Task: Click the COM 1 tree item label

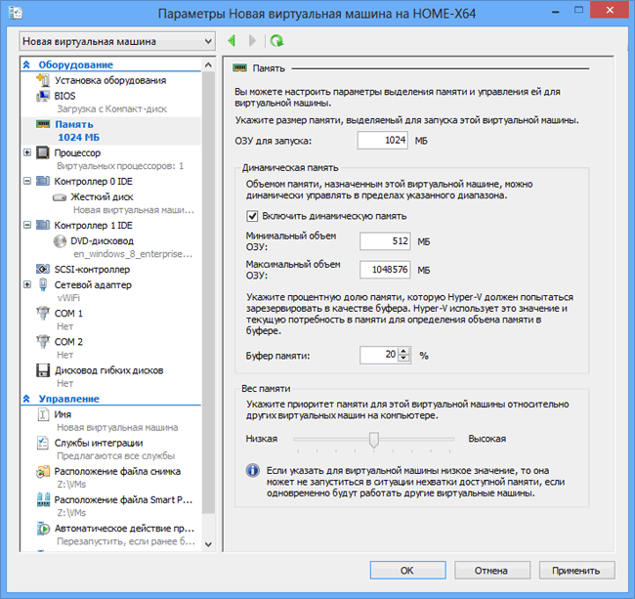Action: pyautogui.click(x=68, y=314)
